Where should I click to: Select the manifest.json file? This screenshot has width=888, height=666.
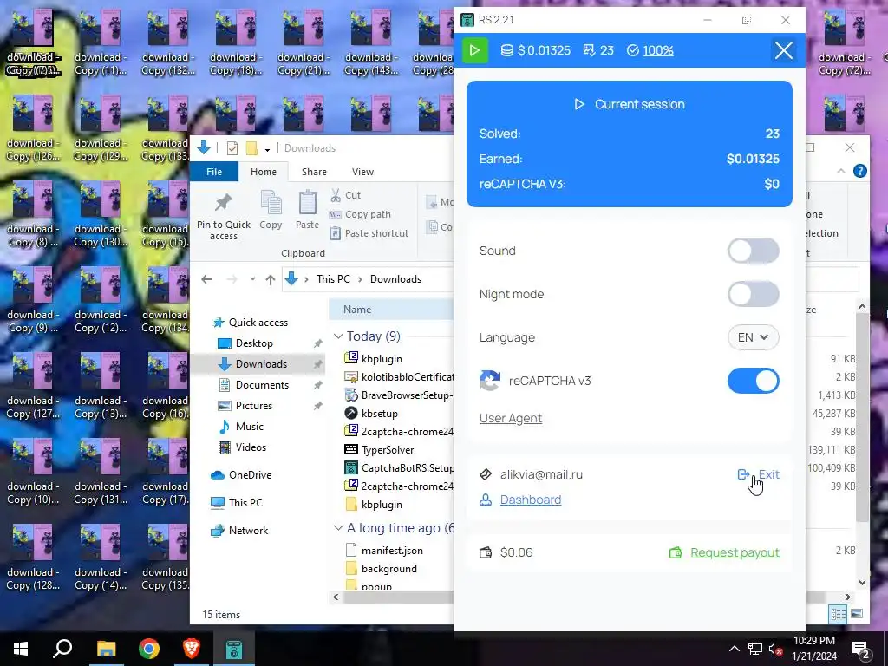coord(392,551)
